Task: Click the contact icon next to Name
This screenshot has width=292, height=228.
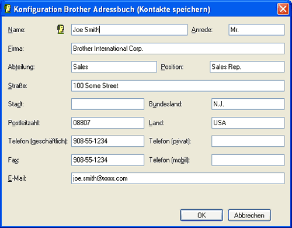Action: point(61,30)
